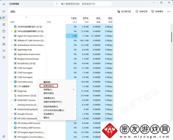Viewport: 173px width, 140px height.
Task: Click the vertical scrollbar thumb
Action: [172, 37]
